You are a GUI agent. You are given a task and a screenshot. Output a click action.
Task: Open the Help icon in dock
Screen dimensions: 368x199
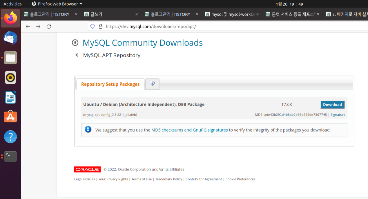(x=10, y=137)
